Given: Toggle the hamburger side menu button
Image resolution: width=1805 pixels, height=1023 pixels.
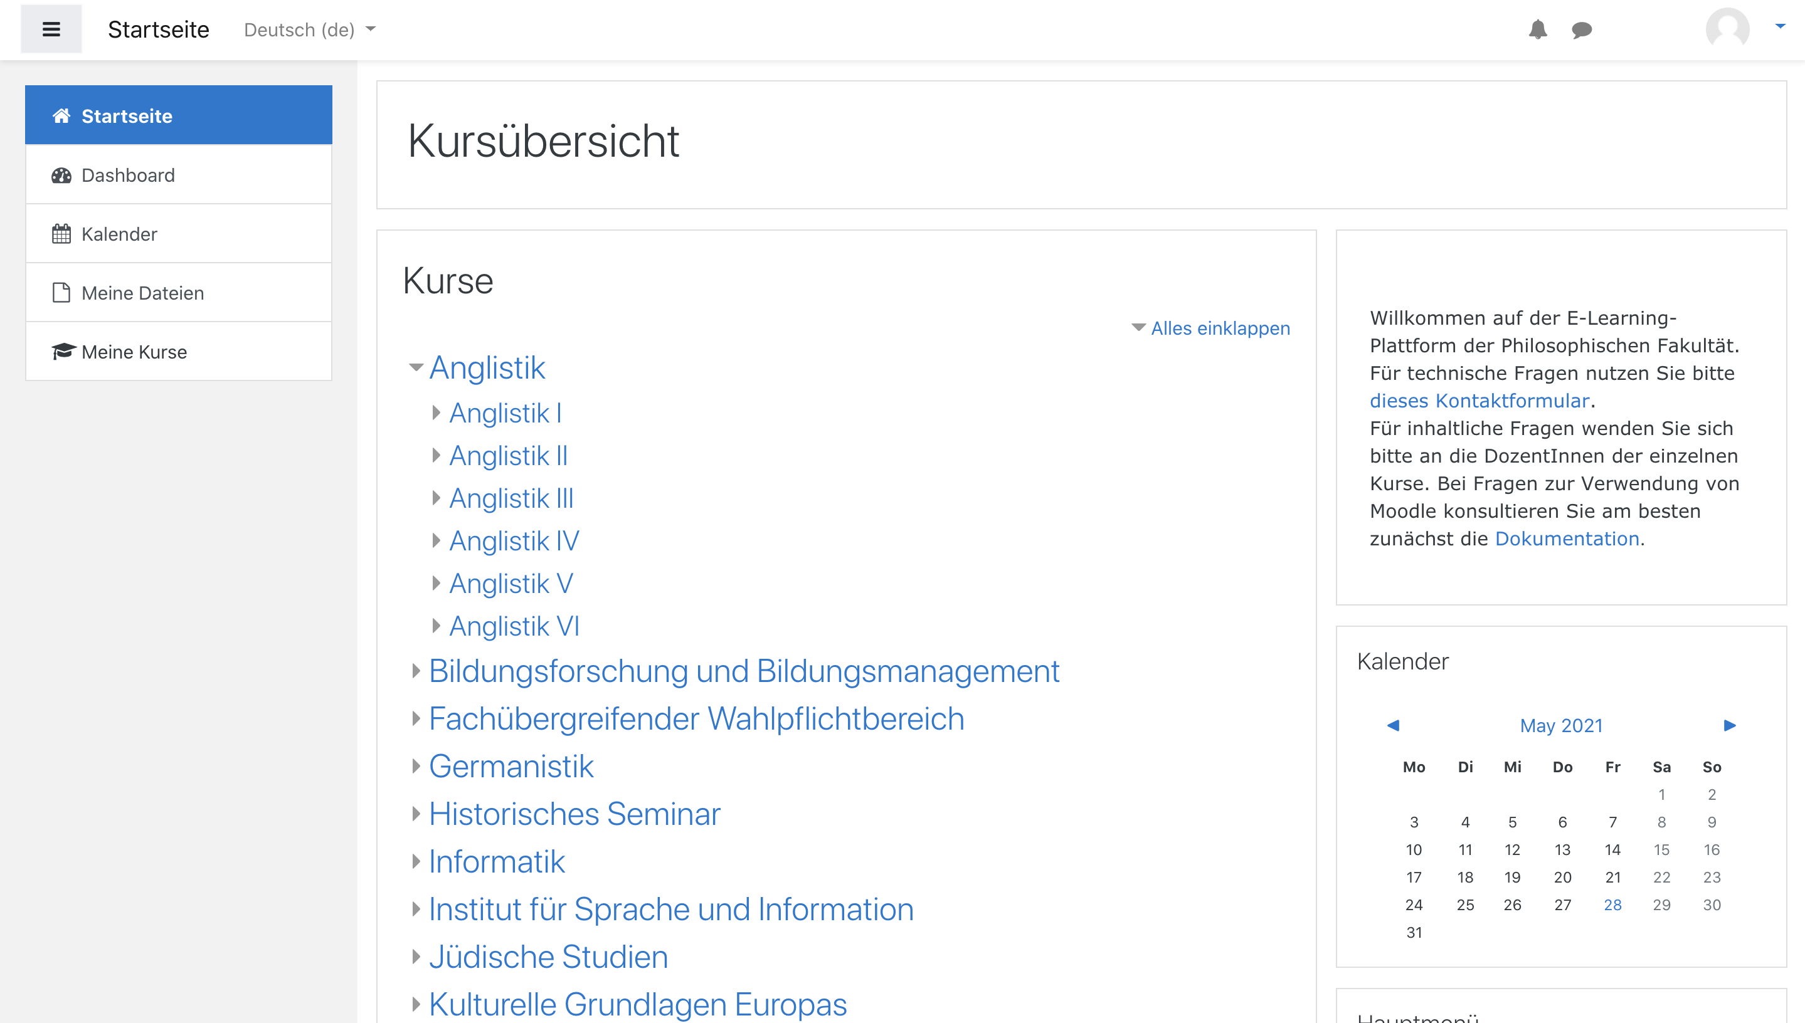Looking at the screenshot, I should coord(51,29).
